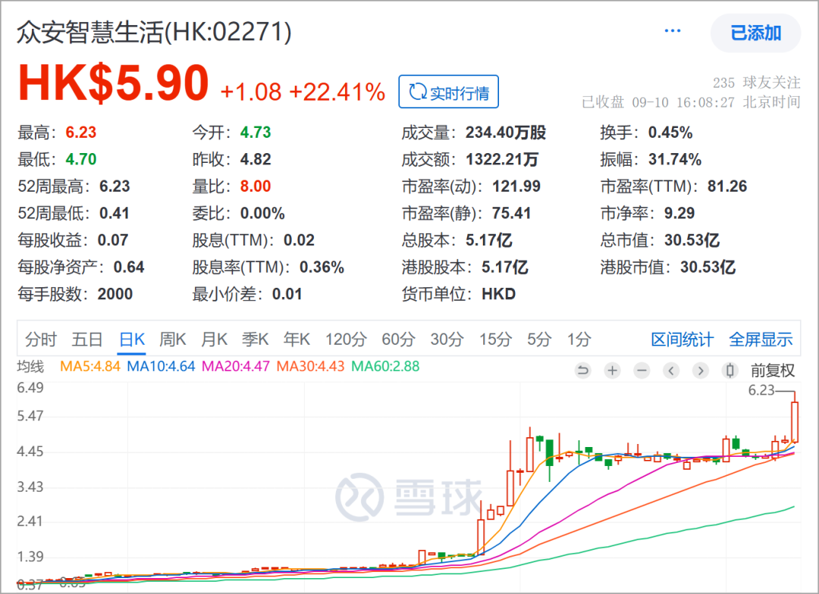819x594 pixels.
Task: Zoom out chart with minus icon
Action: [x=642, y=370]
